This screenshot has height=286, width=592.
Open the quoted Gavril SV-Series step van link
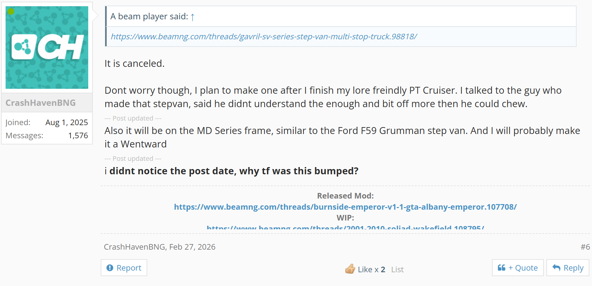[264, 36]
